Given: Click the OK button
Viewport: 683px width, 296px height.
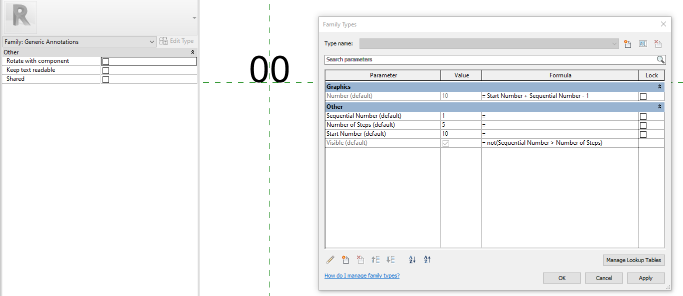Looking at the screenshot, I should click(562, 278).
